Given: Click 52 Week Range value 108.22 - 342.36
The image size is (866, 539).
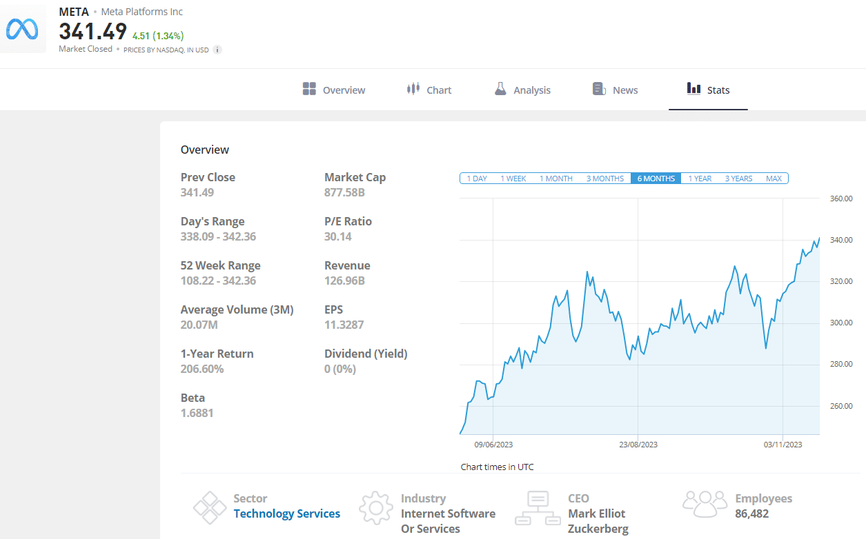Looking at the screenshot, I should [218, 281].
